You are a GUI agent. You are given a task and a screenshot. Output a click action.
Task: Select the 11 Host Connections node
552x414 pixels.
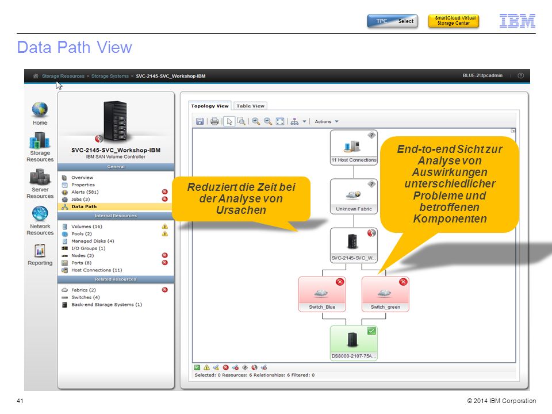pos(354,148)
